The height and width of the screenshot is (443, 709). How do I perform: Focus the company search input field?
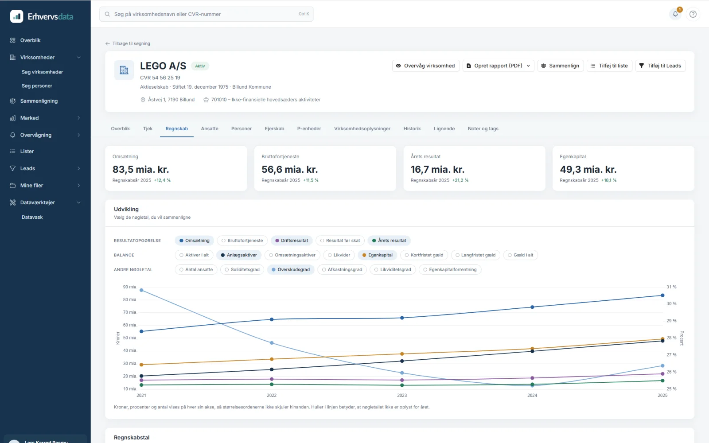206,14
